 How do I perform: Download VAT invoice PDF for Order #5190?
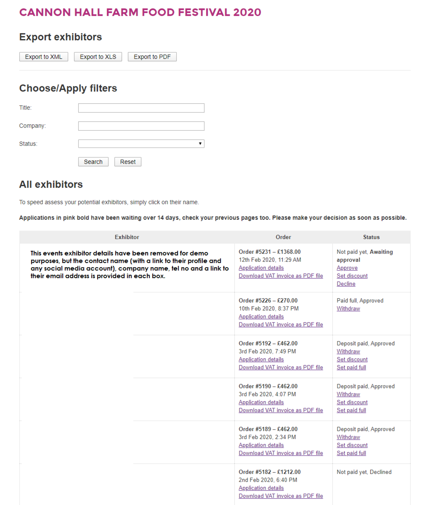(281, 410)
